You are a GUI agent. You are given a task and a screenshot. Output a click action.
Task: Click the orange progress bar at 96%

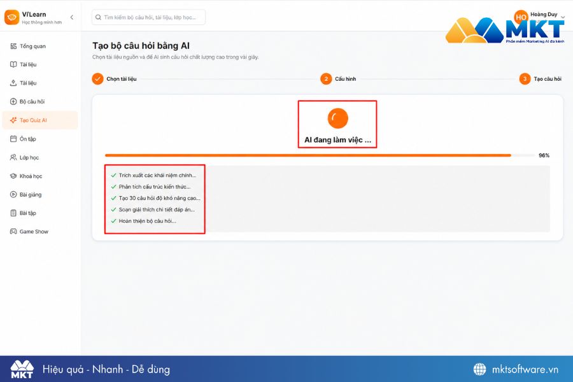[308, 155]
